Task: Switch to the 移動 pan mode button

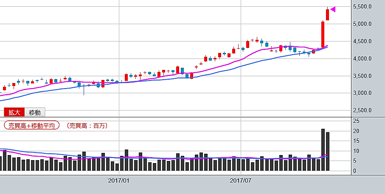Action: [x=35, y=112]
